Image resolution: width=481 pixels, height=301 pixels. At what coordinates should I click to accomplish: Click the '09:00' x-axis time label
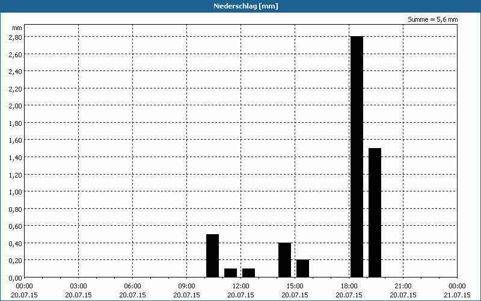point(186,287)
